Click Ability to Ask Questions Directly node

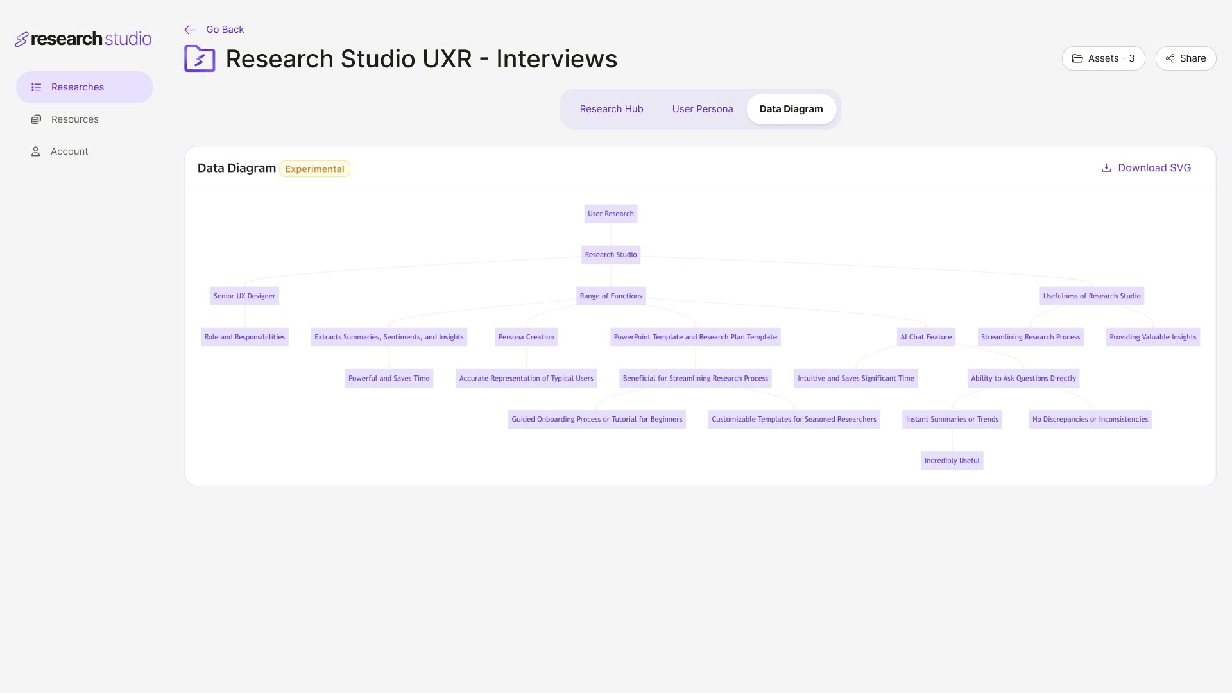click(1023, 378)
